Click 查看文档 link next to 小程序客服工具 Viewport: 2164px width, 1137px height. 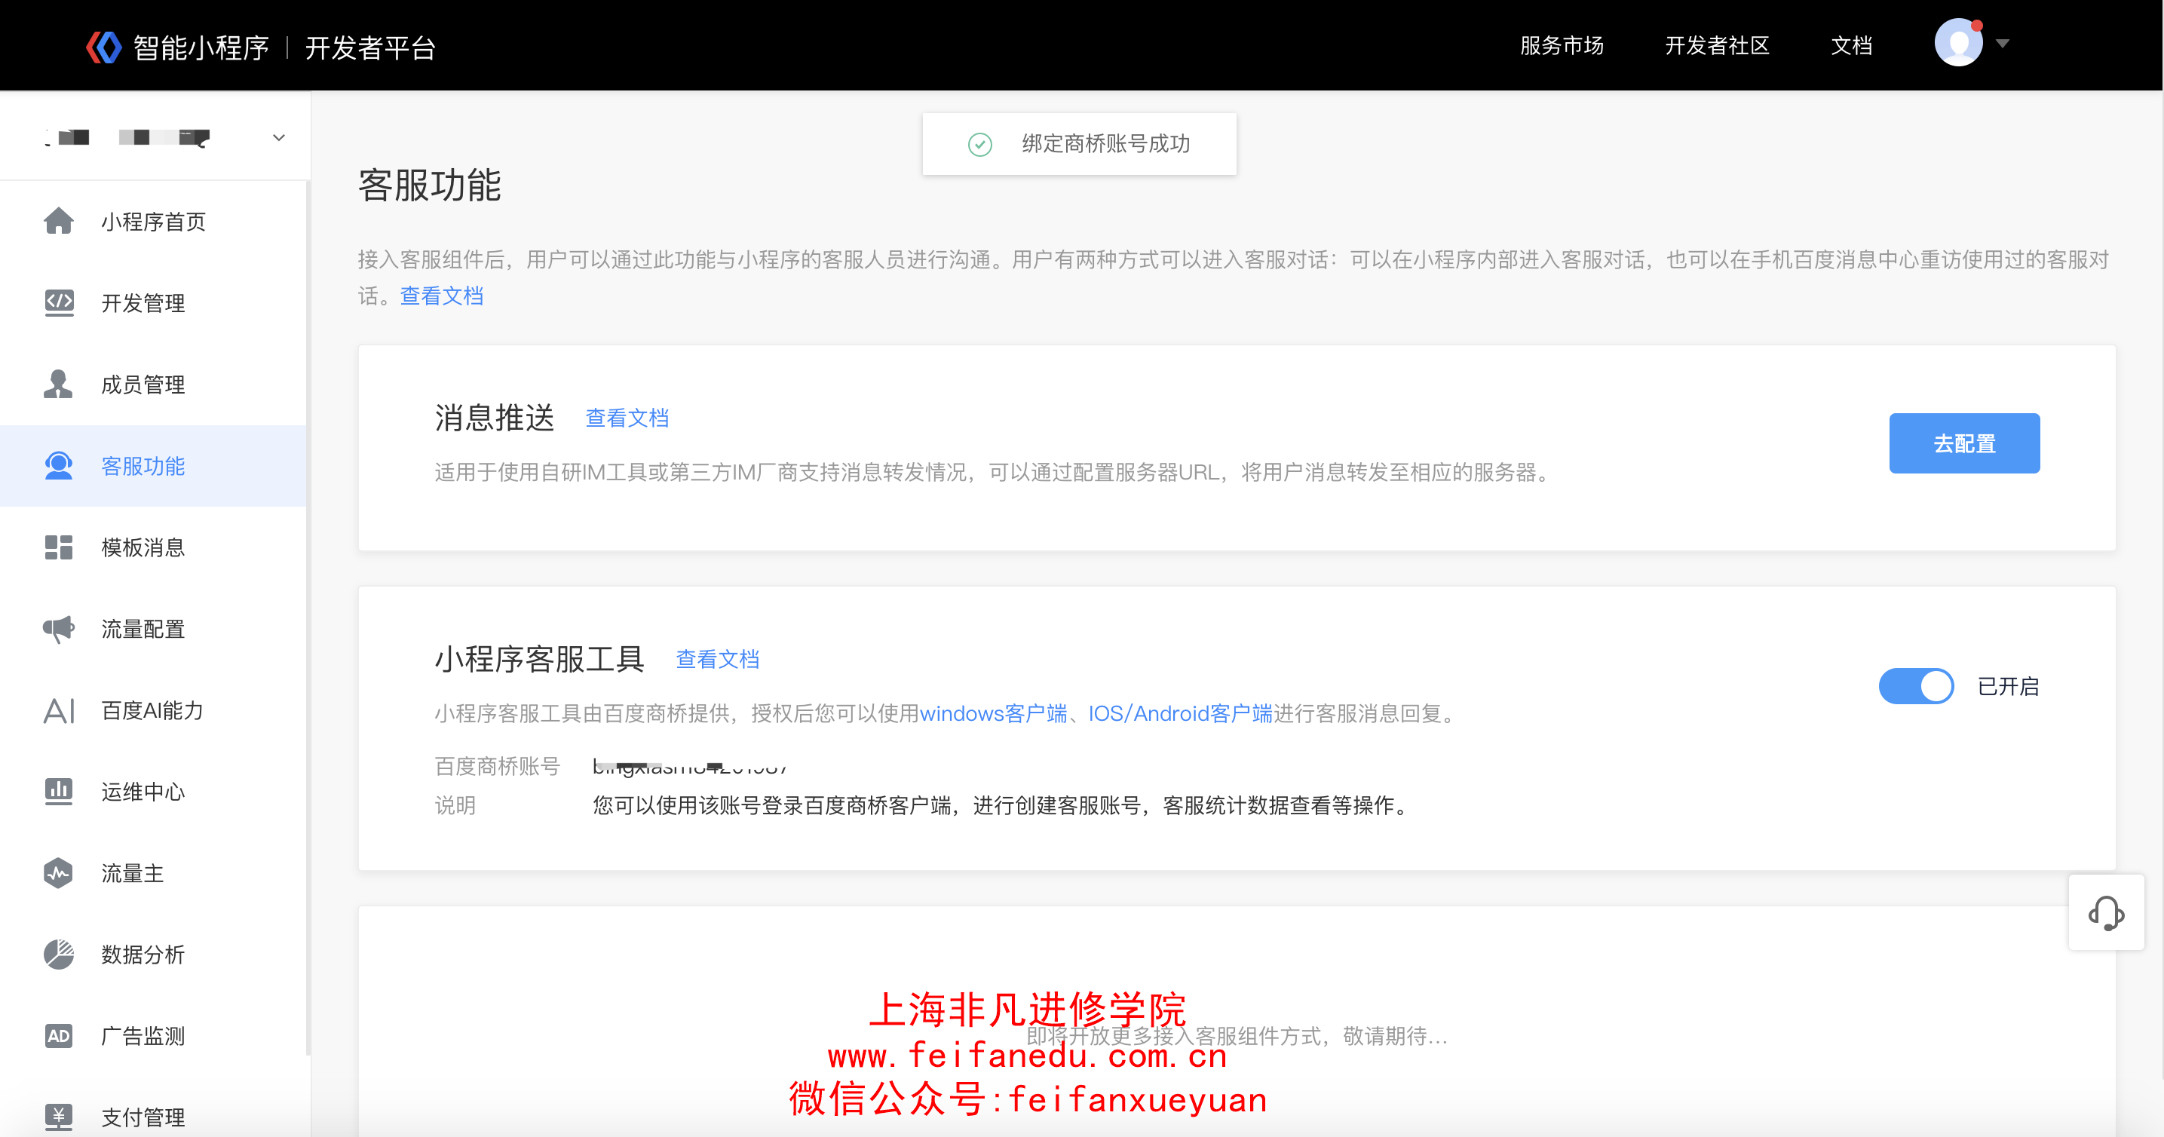[717, 660]
